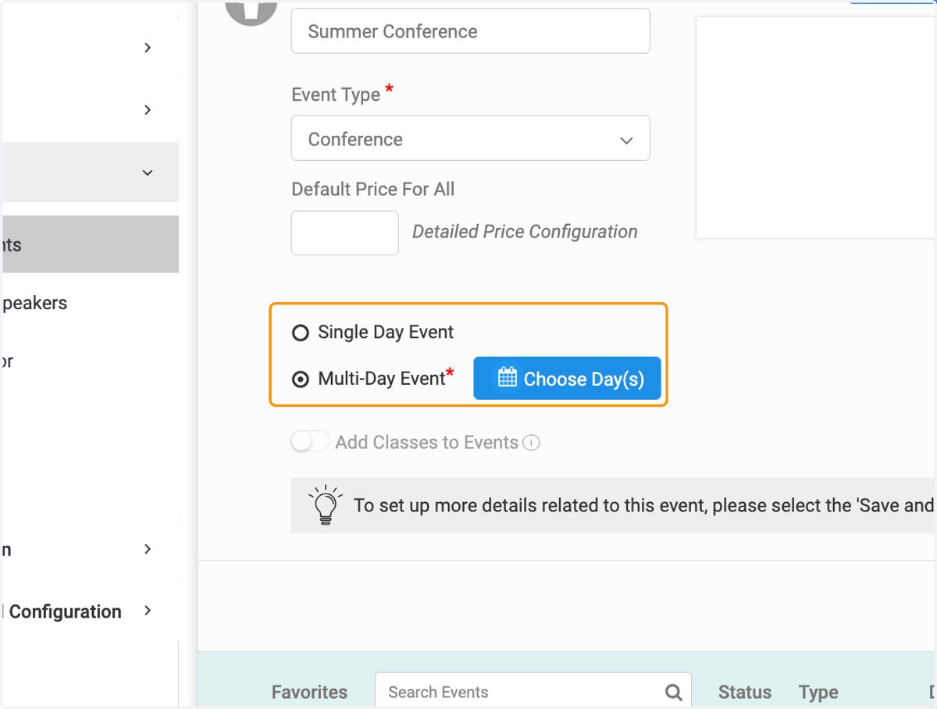Expand the second sidebar chevron from the top
The image size is (937, 709).
(x=148, y=110)
